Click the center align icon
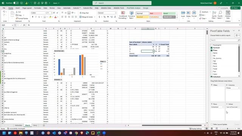This screenshot has height=136, width=242. 65,17
